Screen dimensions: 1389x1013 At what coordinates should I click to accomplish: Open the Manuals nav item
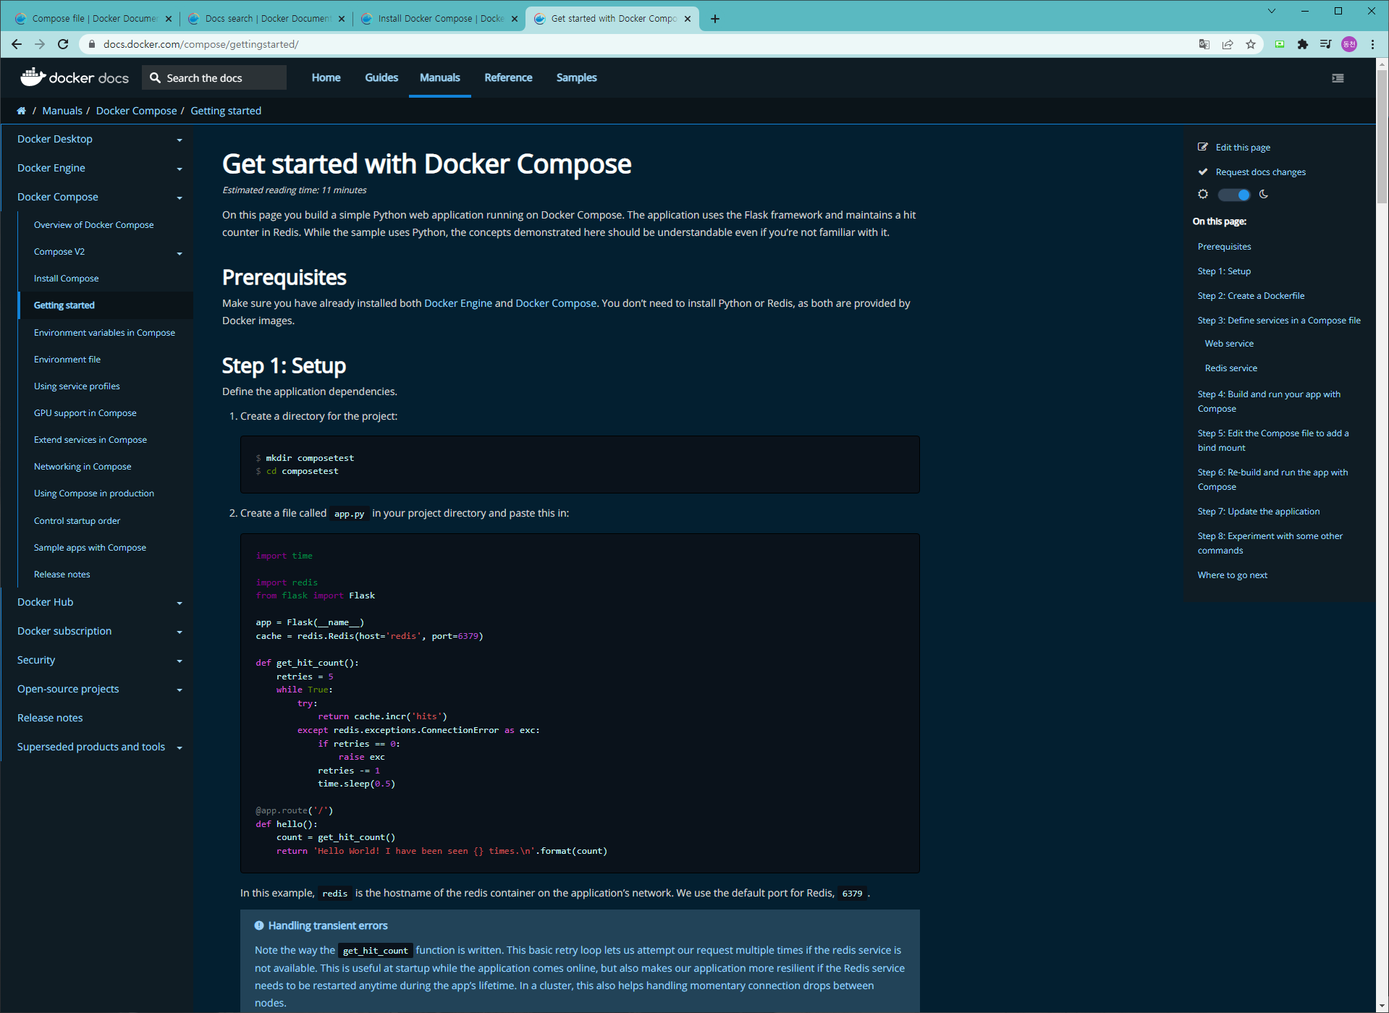click(440, 77)
